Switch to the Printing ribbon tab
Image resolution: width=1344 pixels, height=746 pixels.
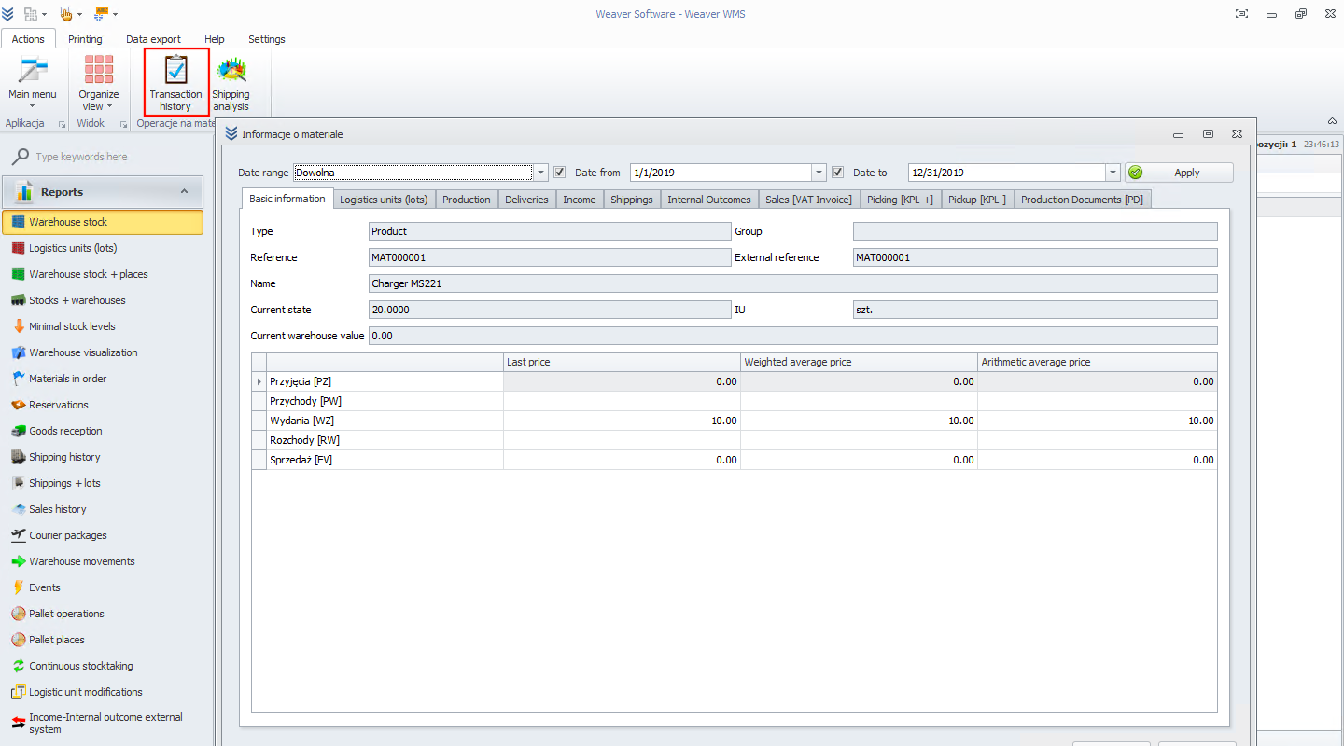[85, 39]
